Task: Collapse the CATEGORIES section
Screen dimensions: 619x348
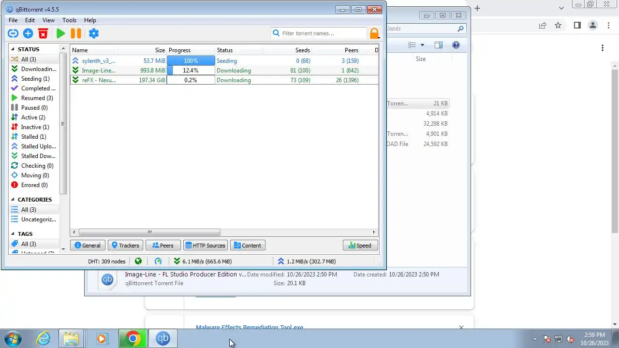Action: point(13,200)
